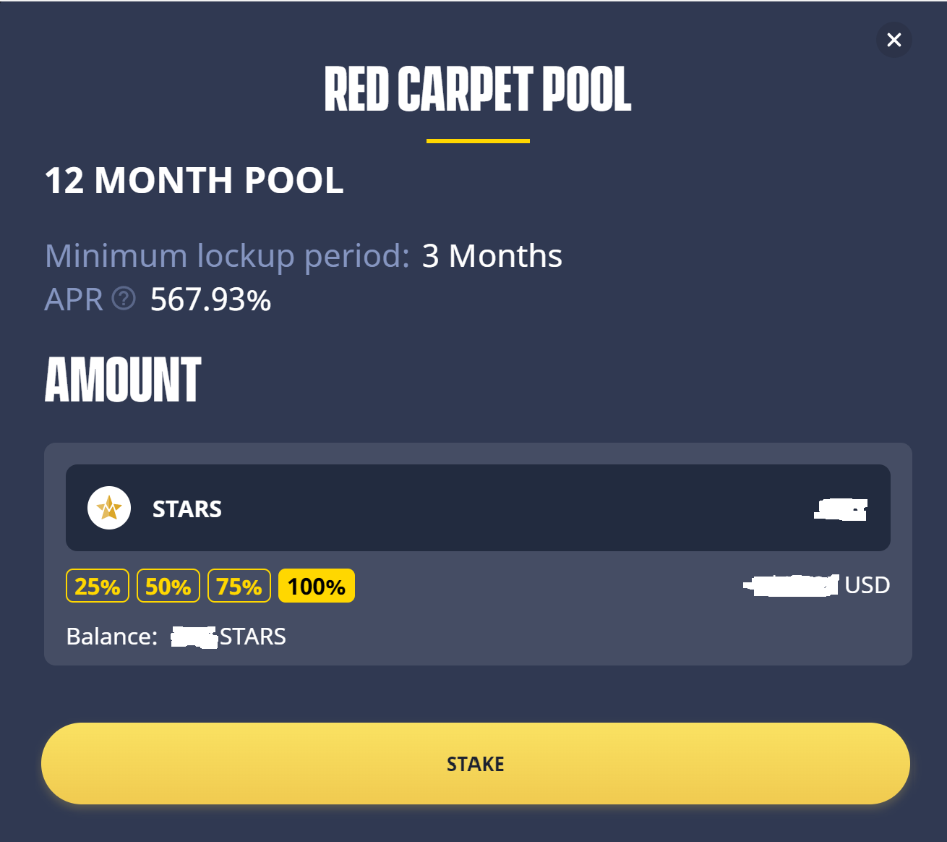Click the 12 MONTH POOL heading
947x842 pixels.
(x=194, y=180)
